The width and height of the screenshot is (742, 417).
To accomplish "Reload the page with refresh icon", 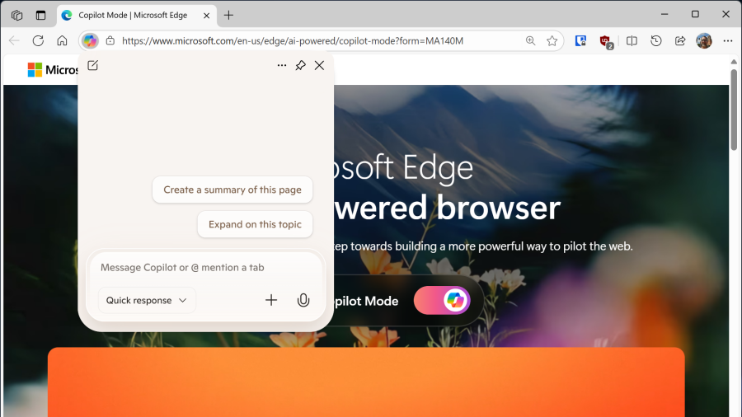I will tap(38, 40).
